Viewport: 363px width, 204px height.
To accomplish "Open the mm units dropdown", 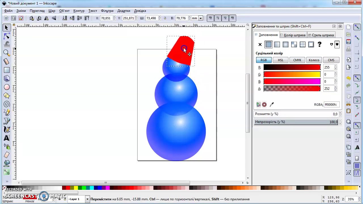I will click(201, 18).
